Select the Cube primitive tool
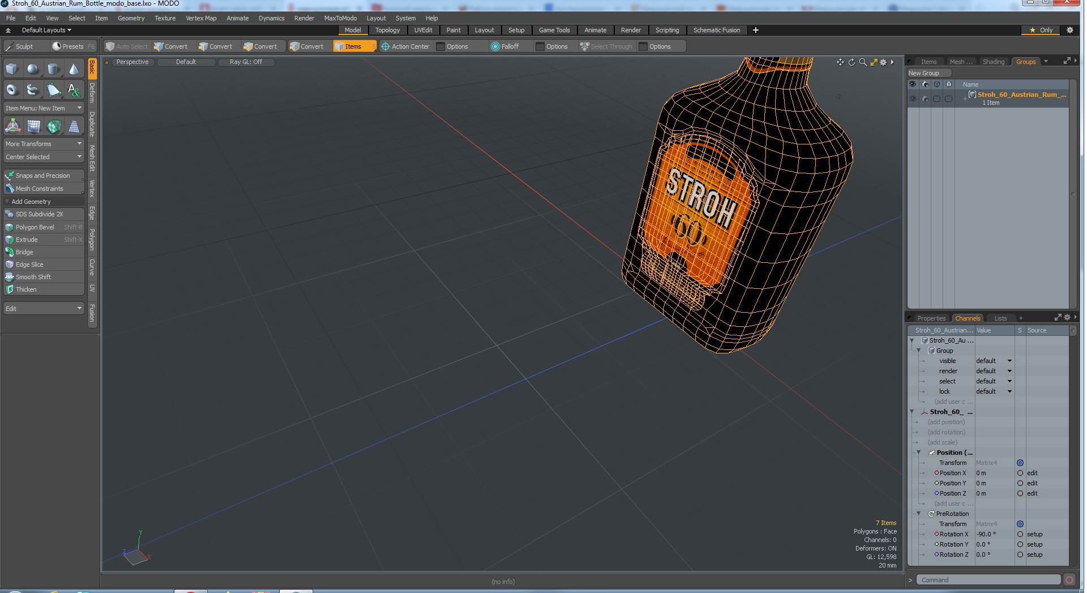This screenshot has width=1087, height=593. (12, 69)
